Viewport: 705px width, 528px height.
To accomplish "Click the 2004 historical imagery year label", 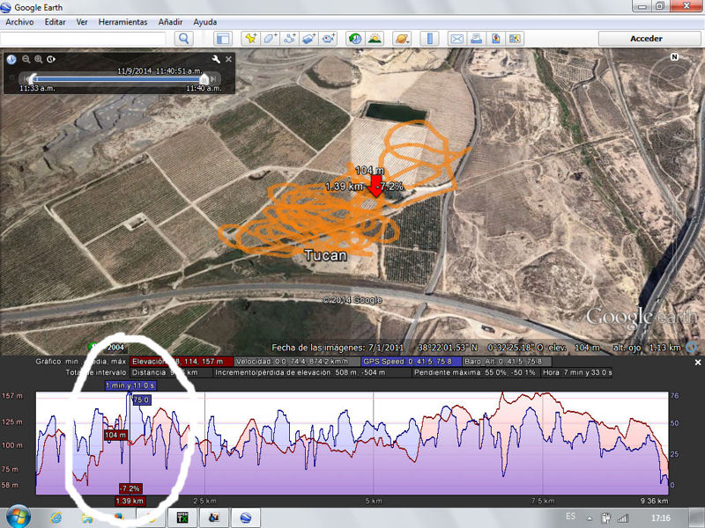I will [x=115, y=347].
